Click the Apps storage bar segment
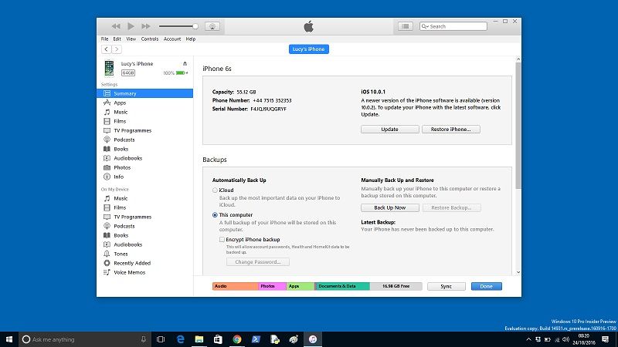 point(301,286)
